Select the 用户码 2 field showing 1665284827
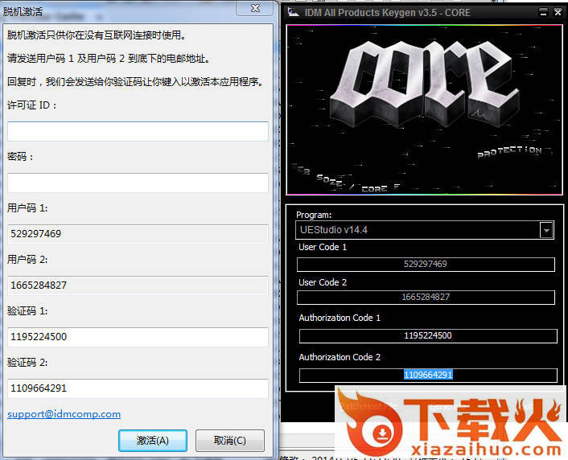Image resolution: width=568 pixels, height=460 pixels. point(138,285)
